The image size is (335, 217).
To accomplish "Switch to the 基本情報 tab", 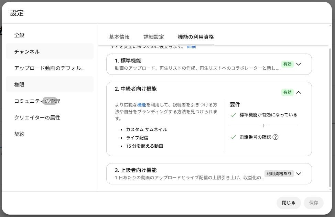I will [x=119, y=37].
